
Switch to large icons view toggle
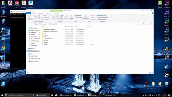point(152,73)
